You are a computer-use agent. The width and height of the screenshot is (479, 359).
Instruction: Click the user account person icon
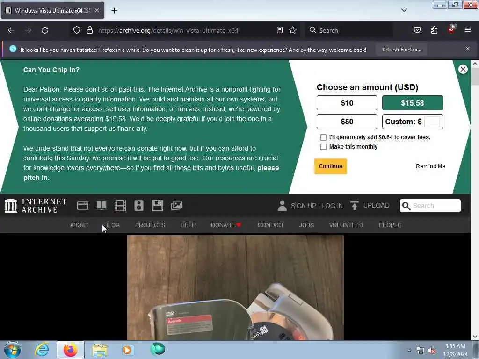tap(282, 206)
